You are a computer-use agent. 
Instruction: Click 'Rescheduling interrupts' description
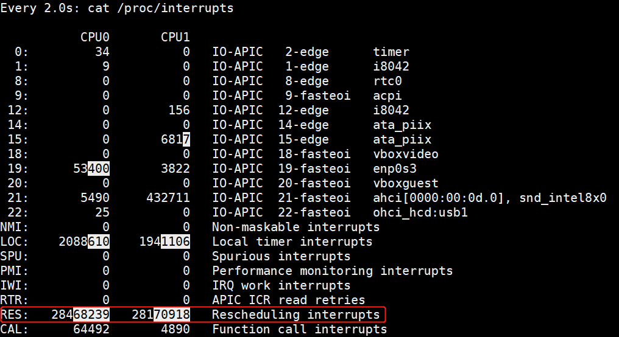[295, 314]
